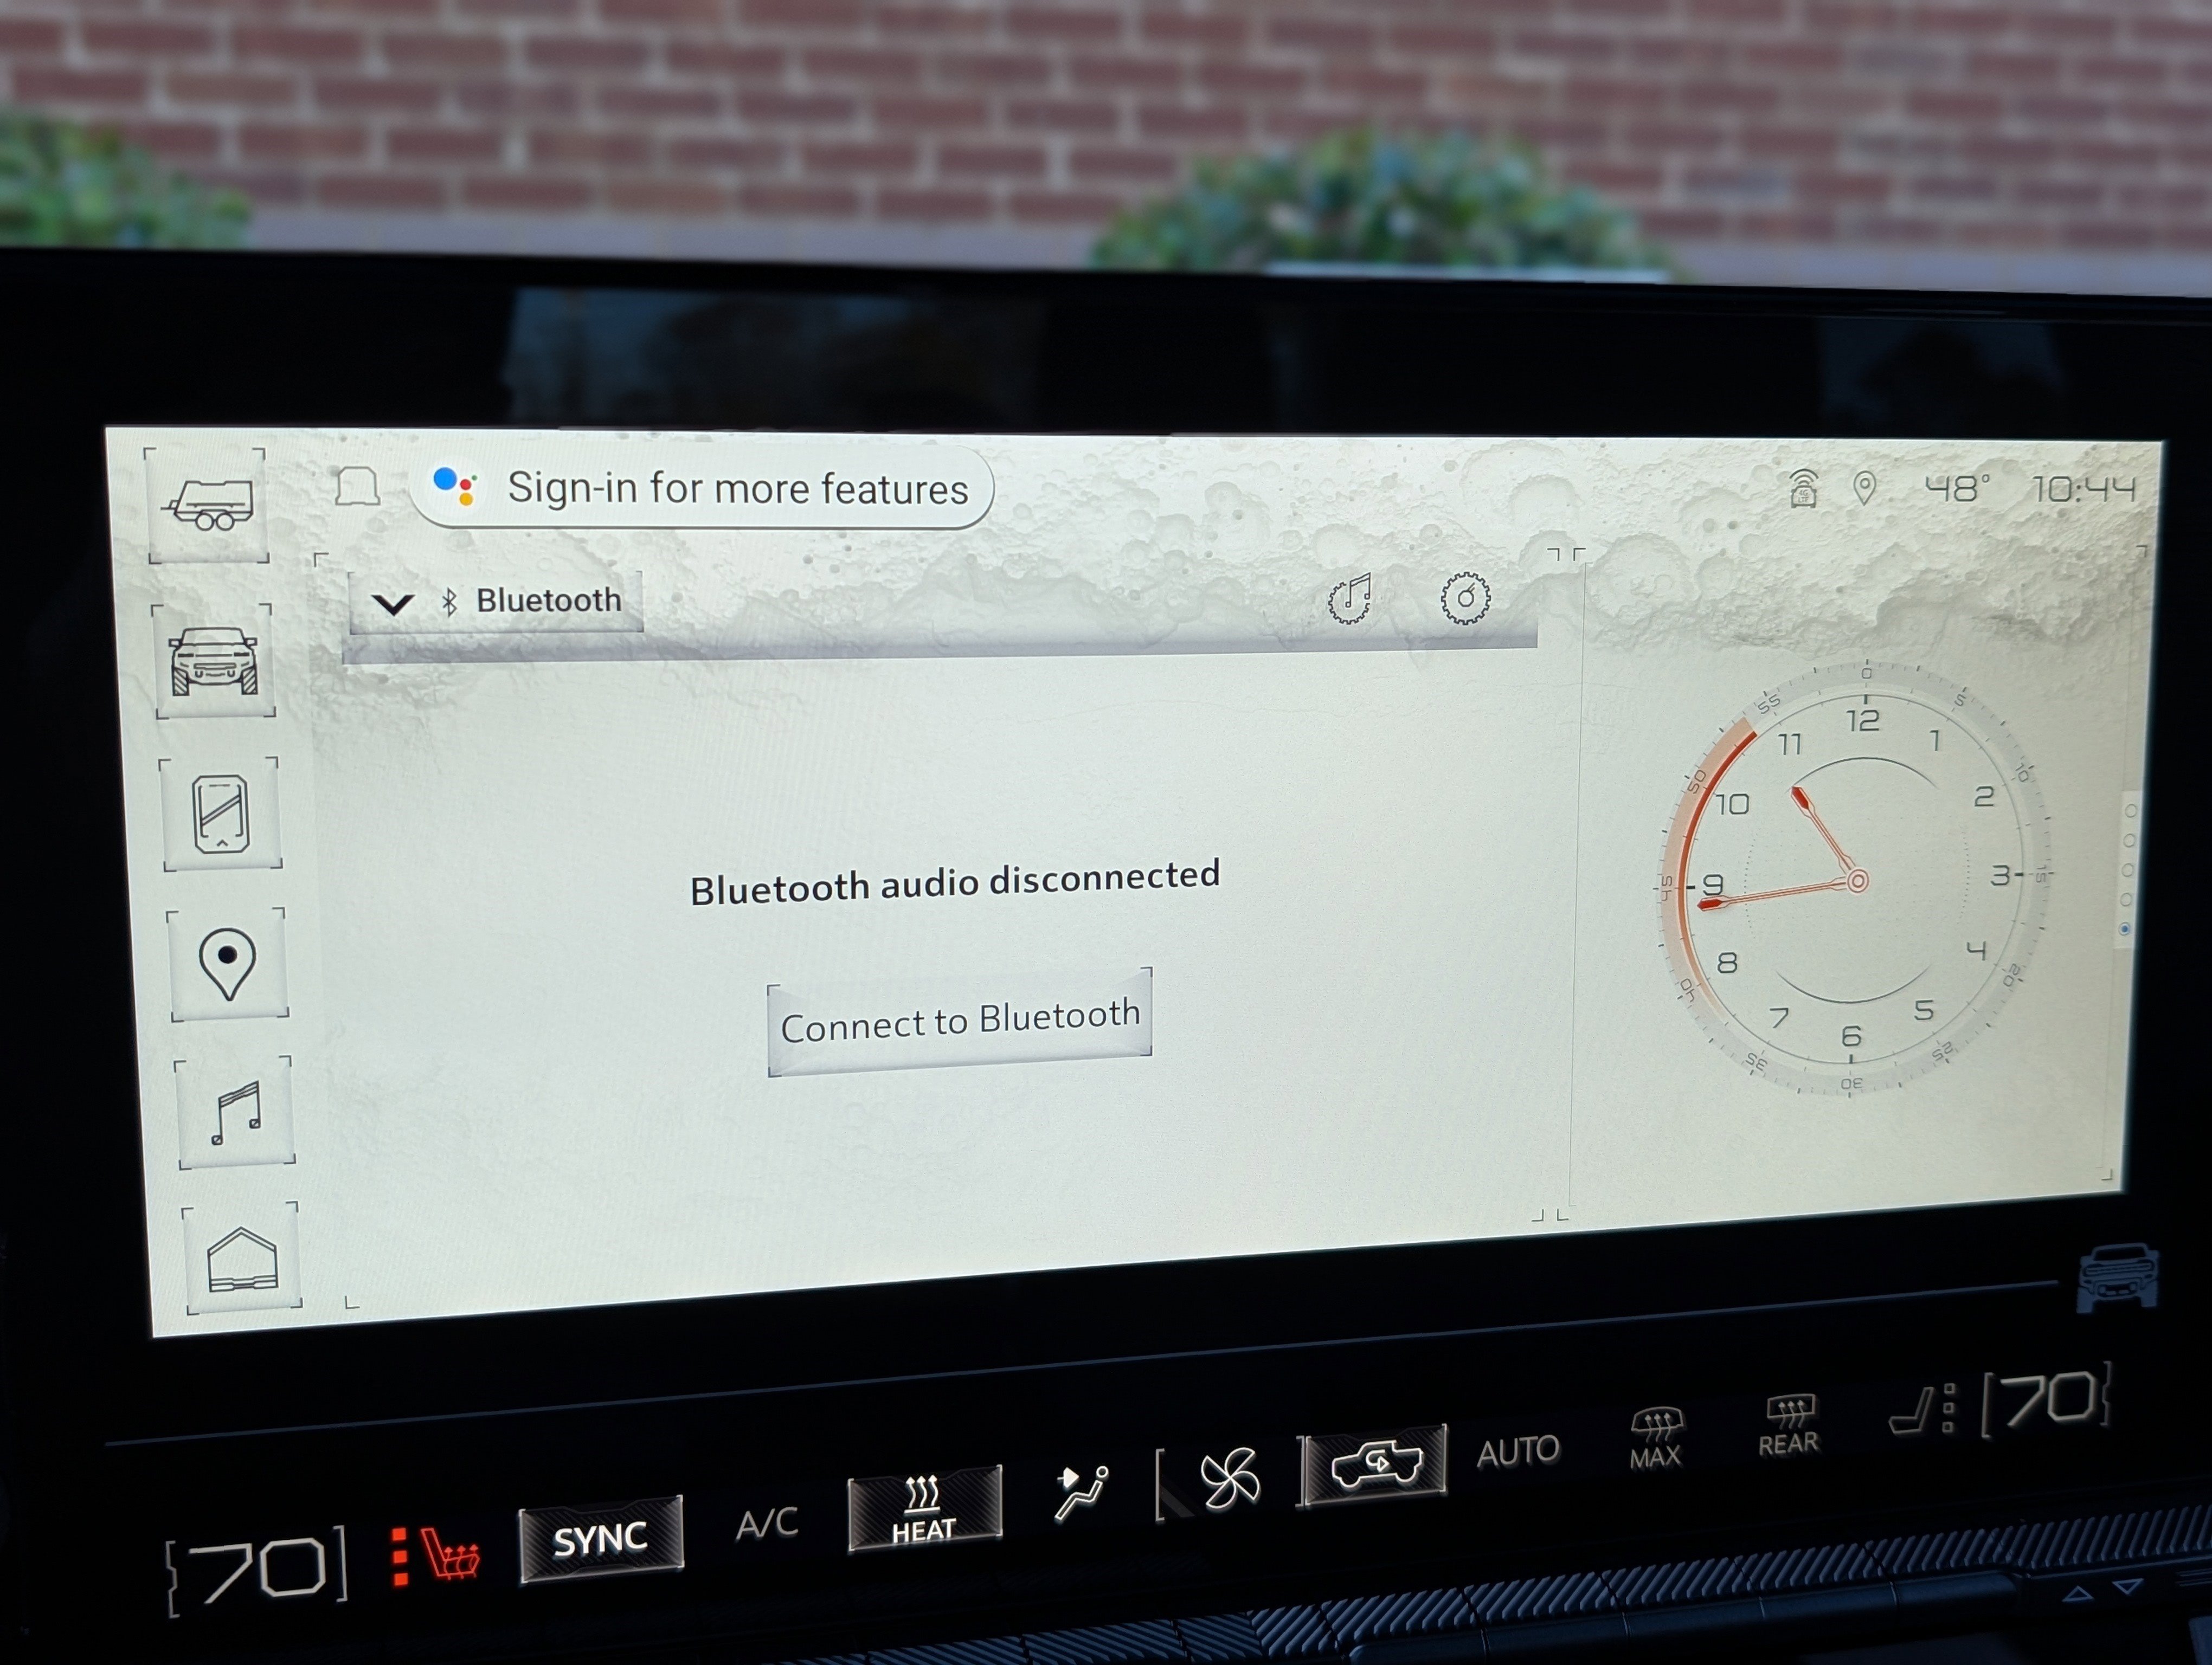Toggle the air recirculation button

coord(1376,1464)
